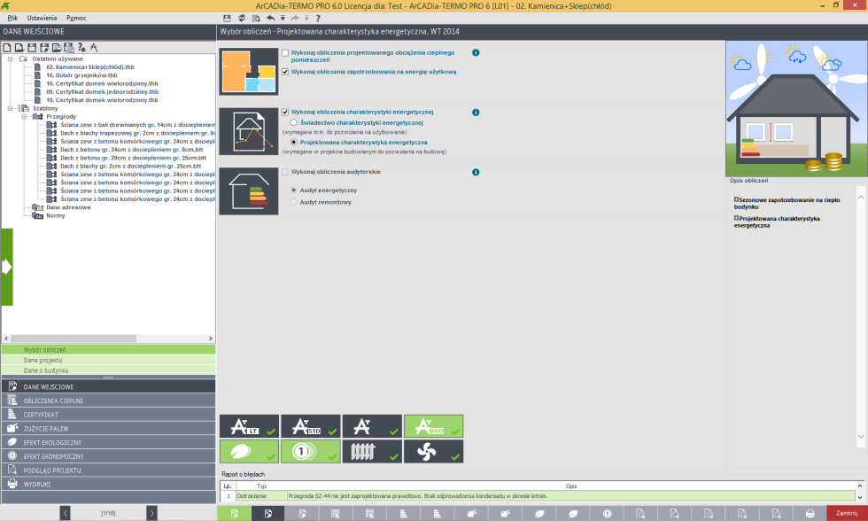Open the ZUŻYCIE PALIW section
The height and width of the screenshot is (521, 868).
(x=108, y=429)
